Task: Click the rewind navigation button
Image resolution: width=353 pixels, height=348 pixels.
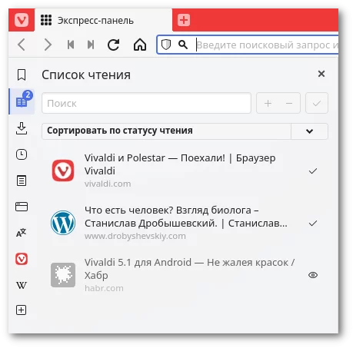Action: [x=71, y=45]
